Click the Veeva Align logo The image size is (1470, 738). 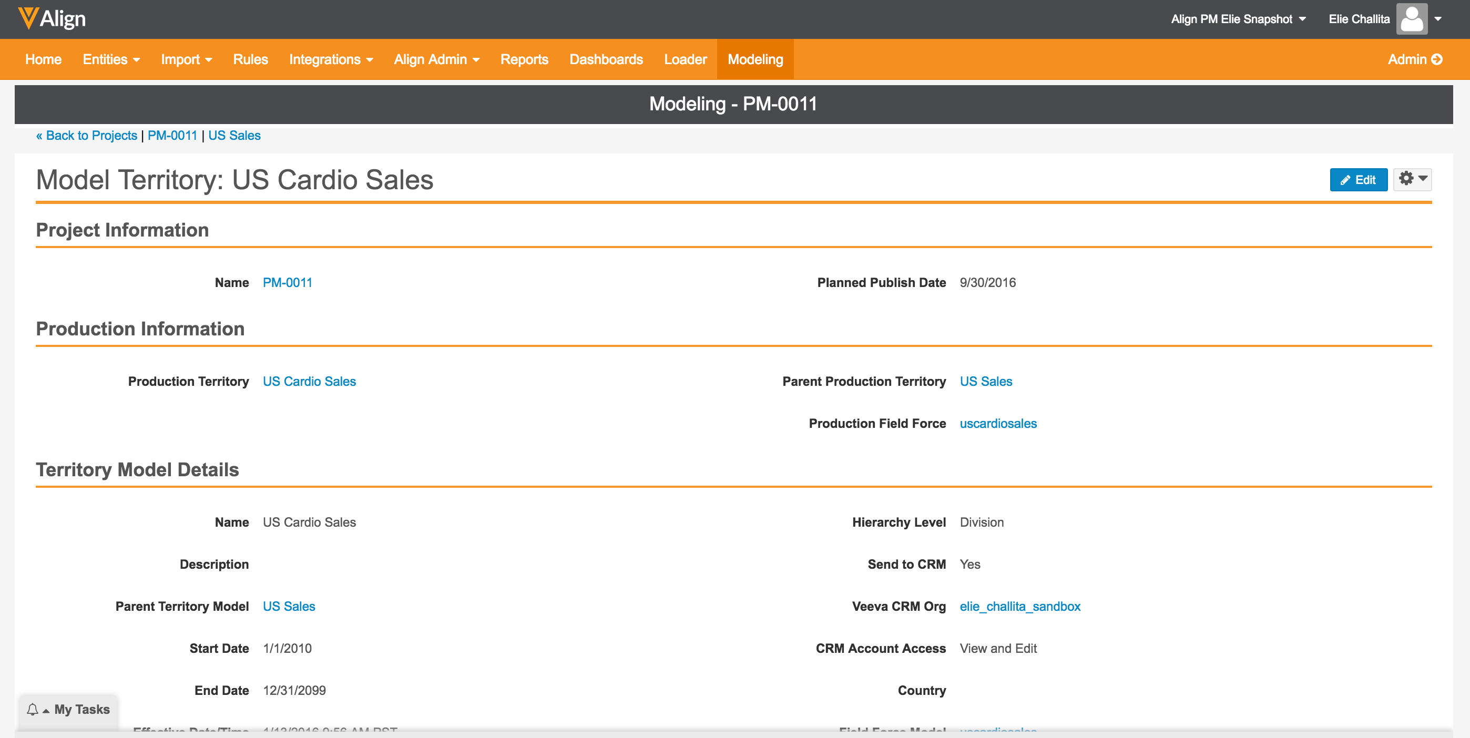pos(52,19)
